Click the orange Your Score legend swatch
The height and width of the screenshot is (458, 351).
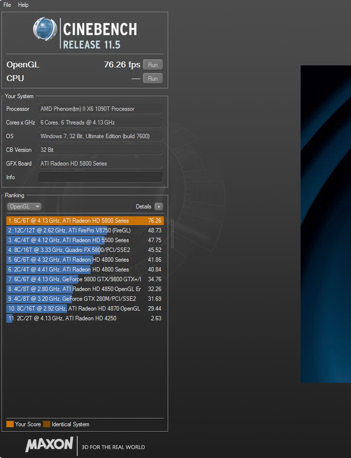coord(10,424)
